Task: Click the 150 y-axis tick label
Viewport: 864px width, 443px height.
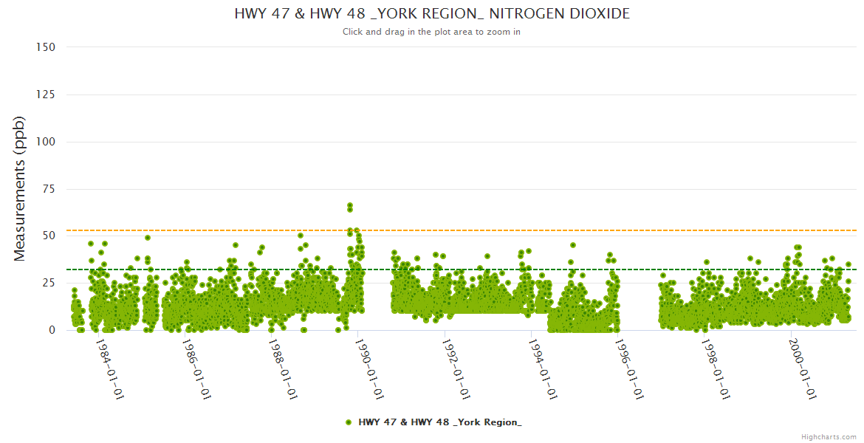Action: (45, 47)
